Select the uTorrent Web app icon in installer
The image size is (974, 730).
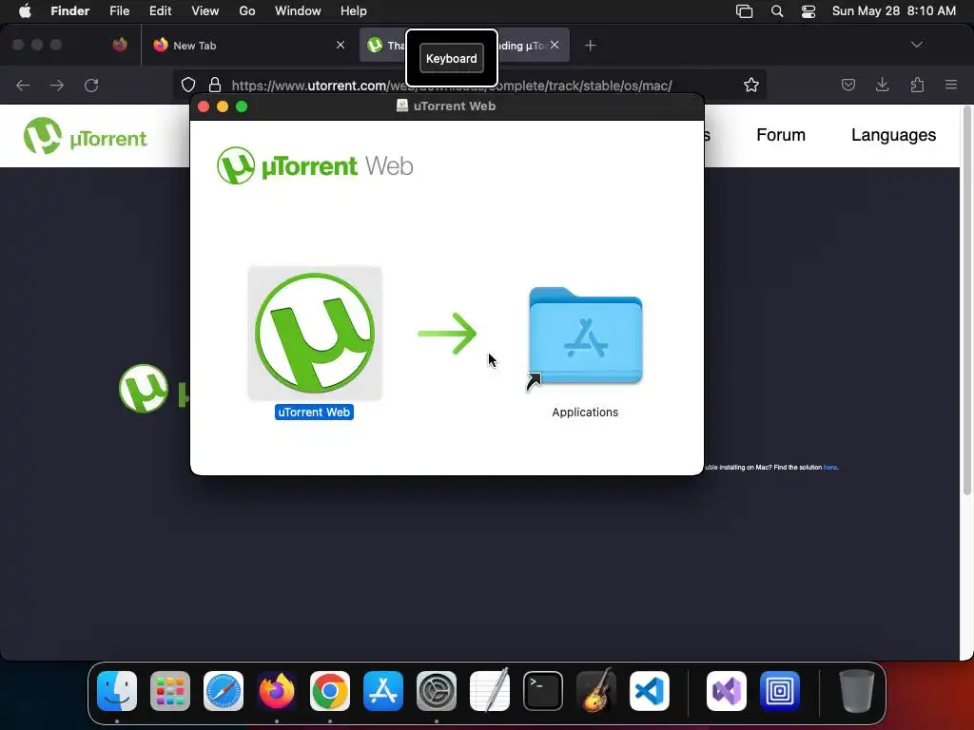(x=315, y=334)
